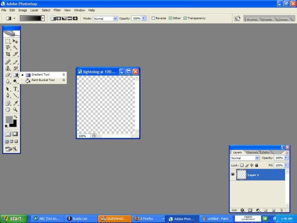The image size is (297, 223).
Task: Add layer style at Layers panel bottom
Action: click(x=242, y=210)
